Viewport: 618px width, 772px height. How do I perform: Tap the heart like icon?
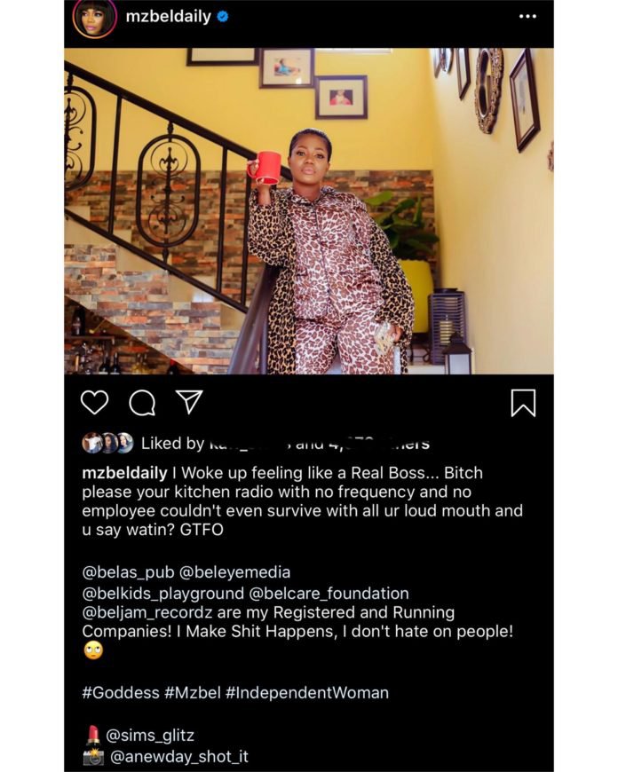tap(95, 402)
